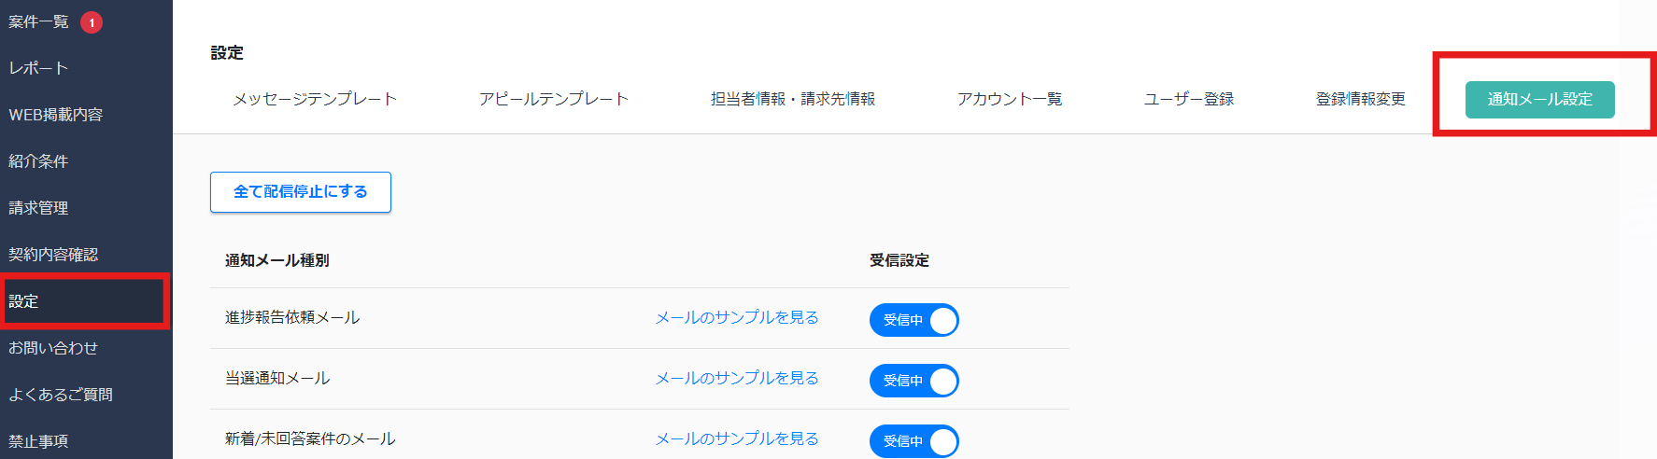
Task: Open the レポート sidebar item
Action: 39,68
